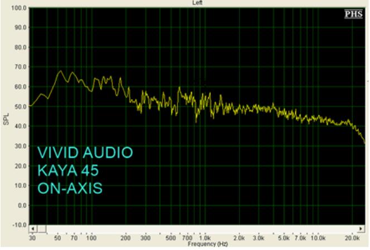
Task: Click the horizontal scrollbar thumb
Action: click(x=42, y=229)
